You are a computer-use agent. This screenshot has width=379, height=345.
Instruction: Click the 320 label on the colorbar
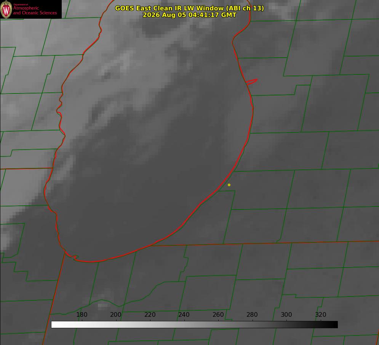coord(321,314)
